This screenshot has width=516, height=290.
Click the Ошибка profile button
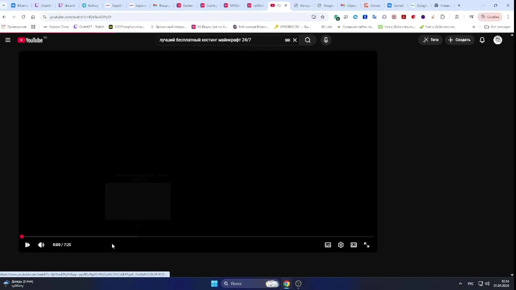(490, 17)
